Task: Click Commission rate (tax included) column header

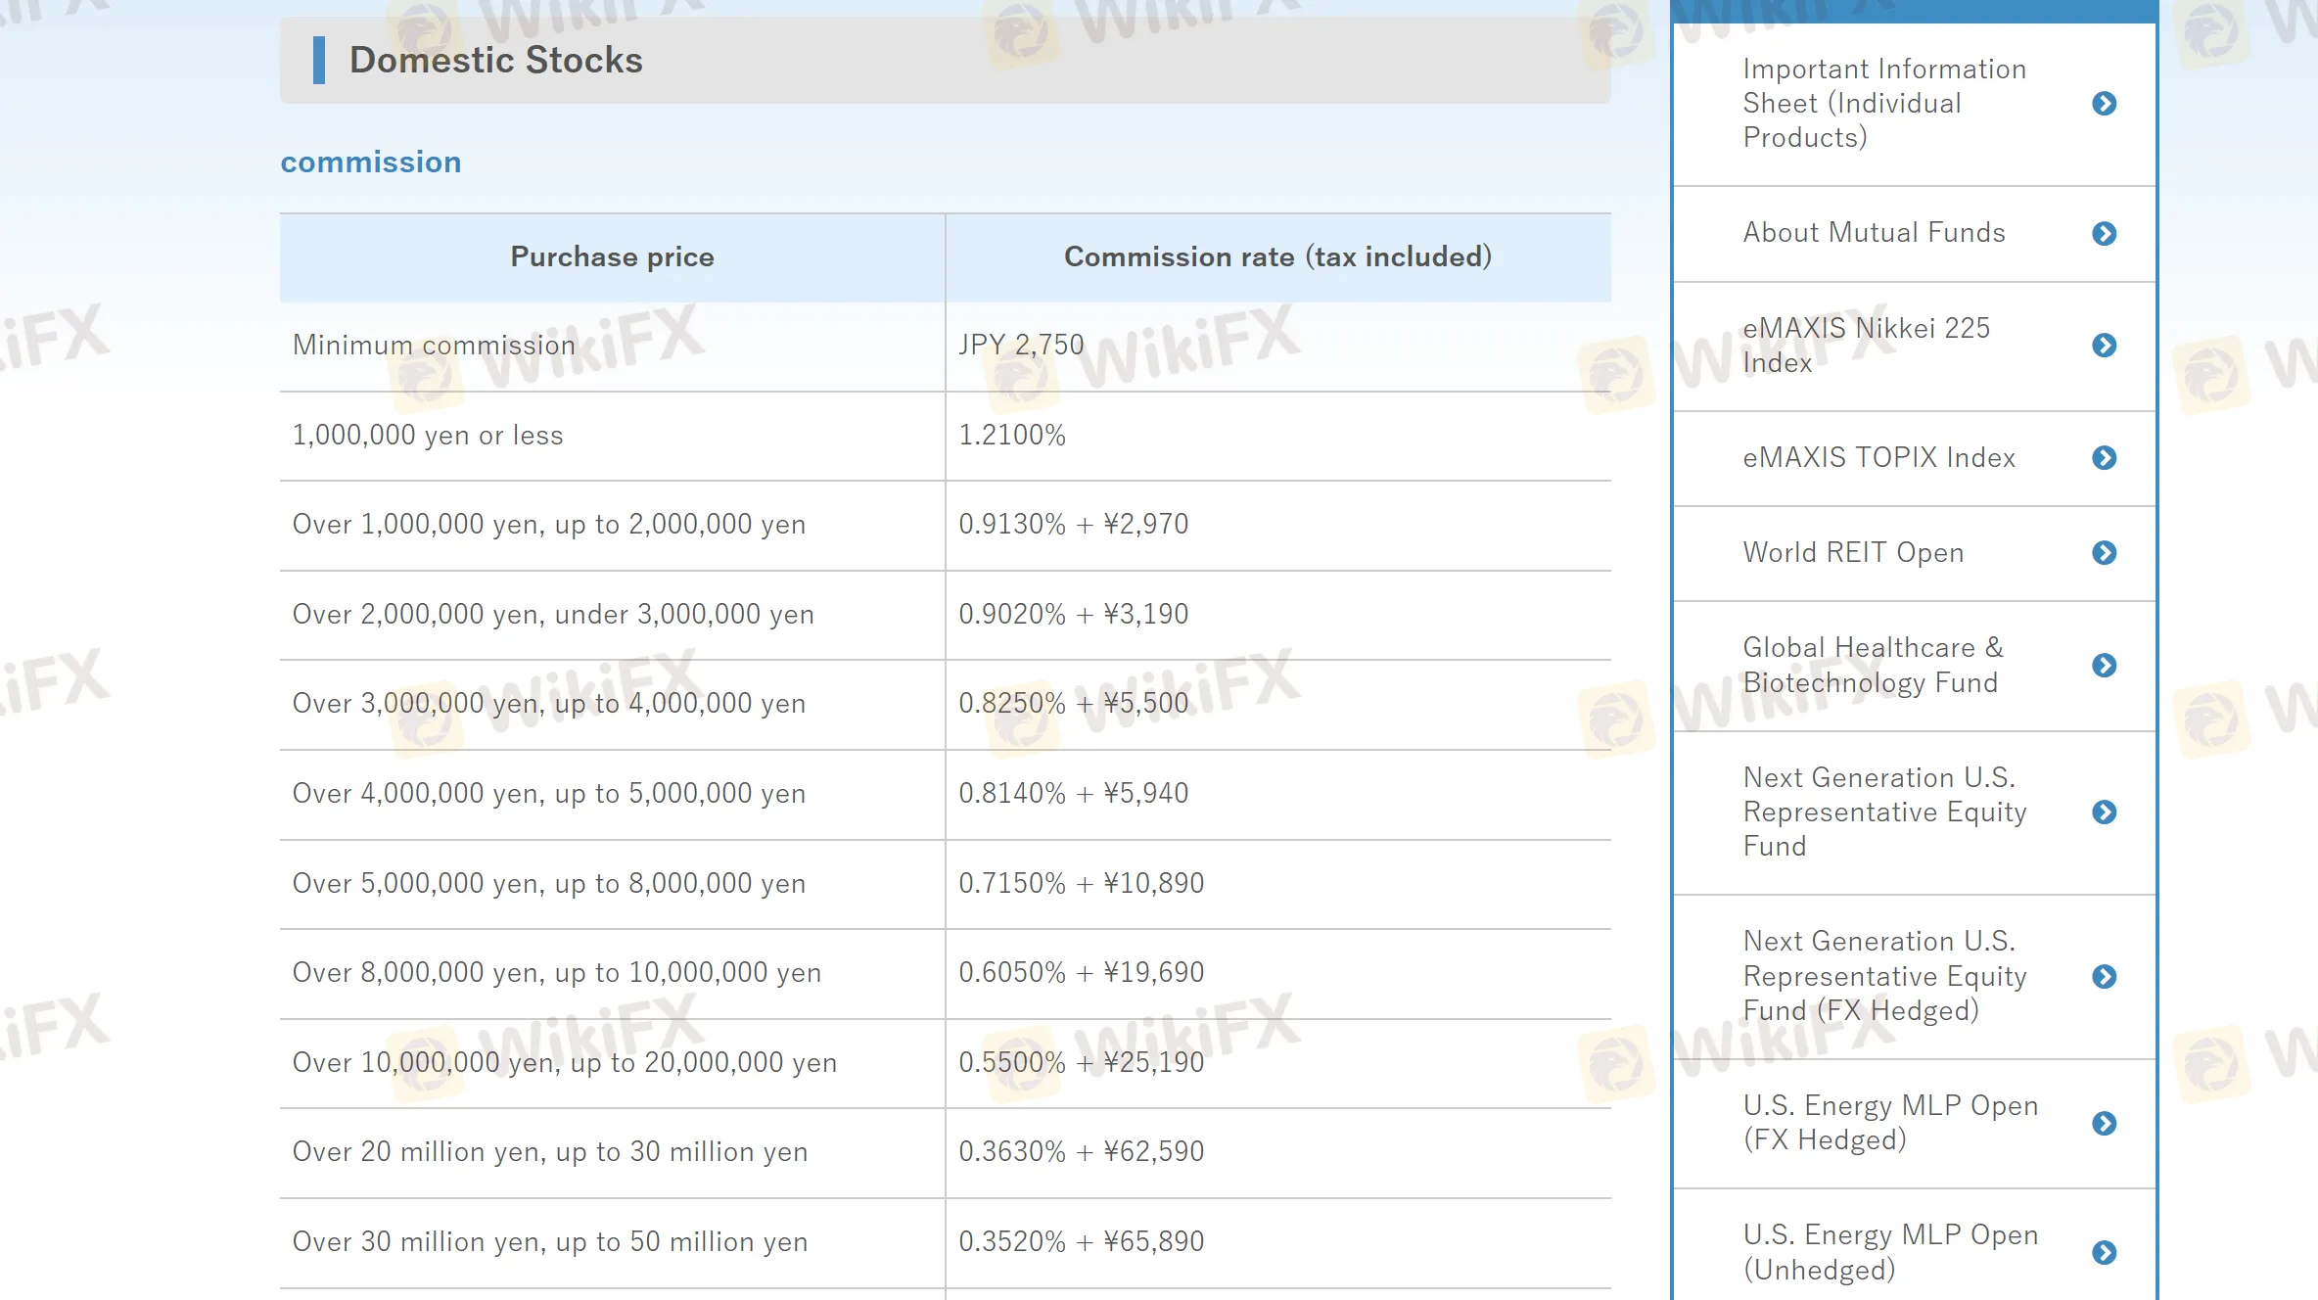Action: 1277,257
